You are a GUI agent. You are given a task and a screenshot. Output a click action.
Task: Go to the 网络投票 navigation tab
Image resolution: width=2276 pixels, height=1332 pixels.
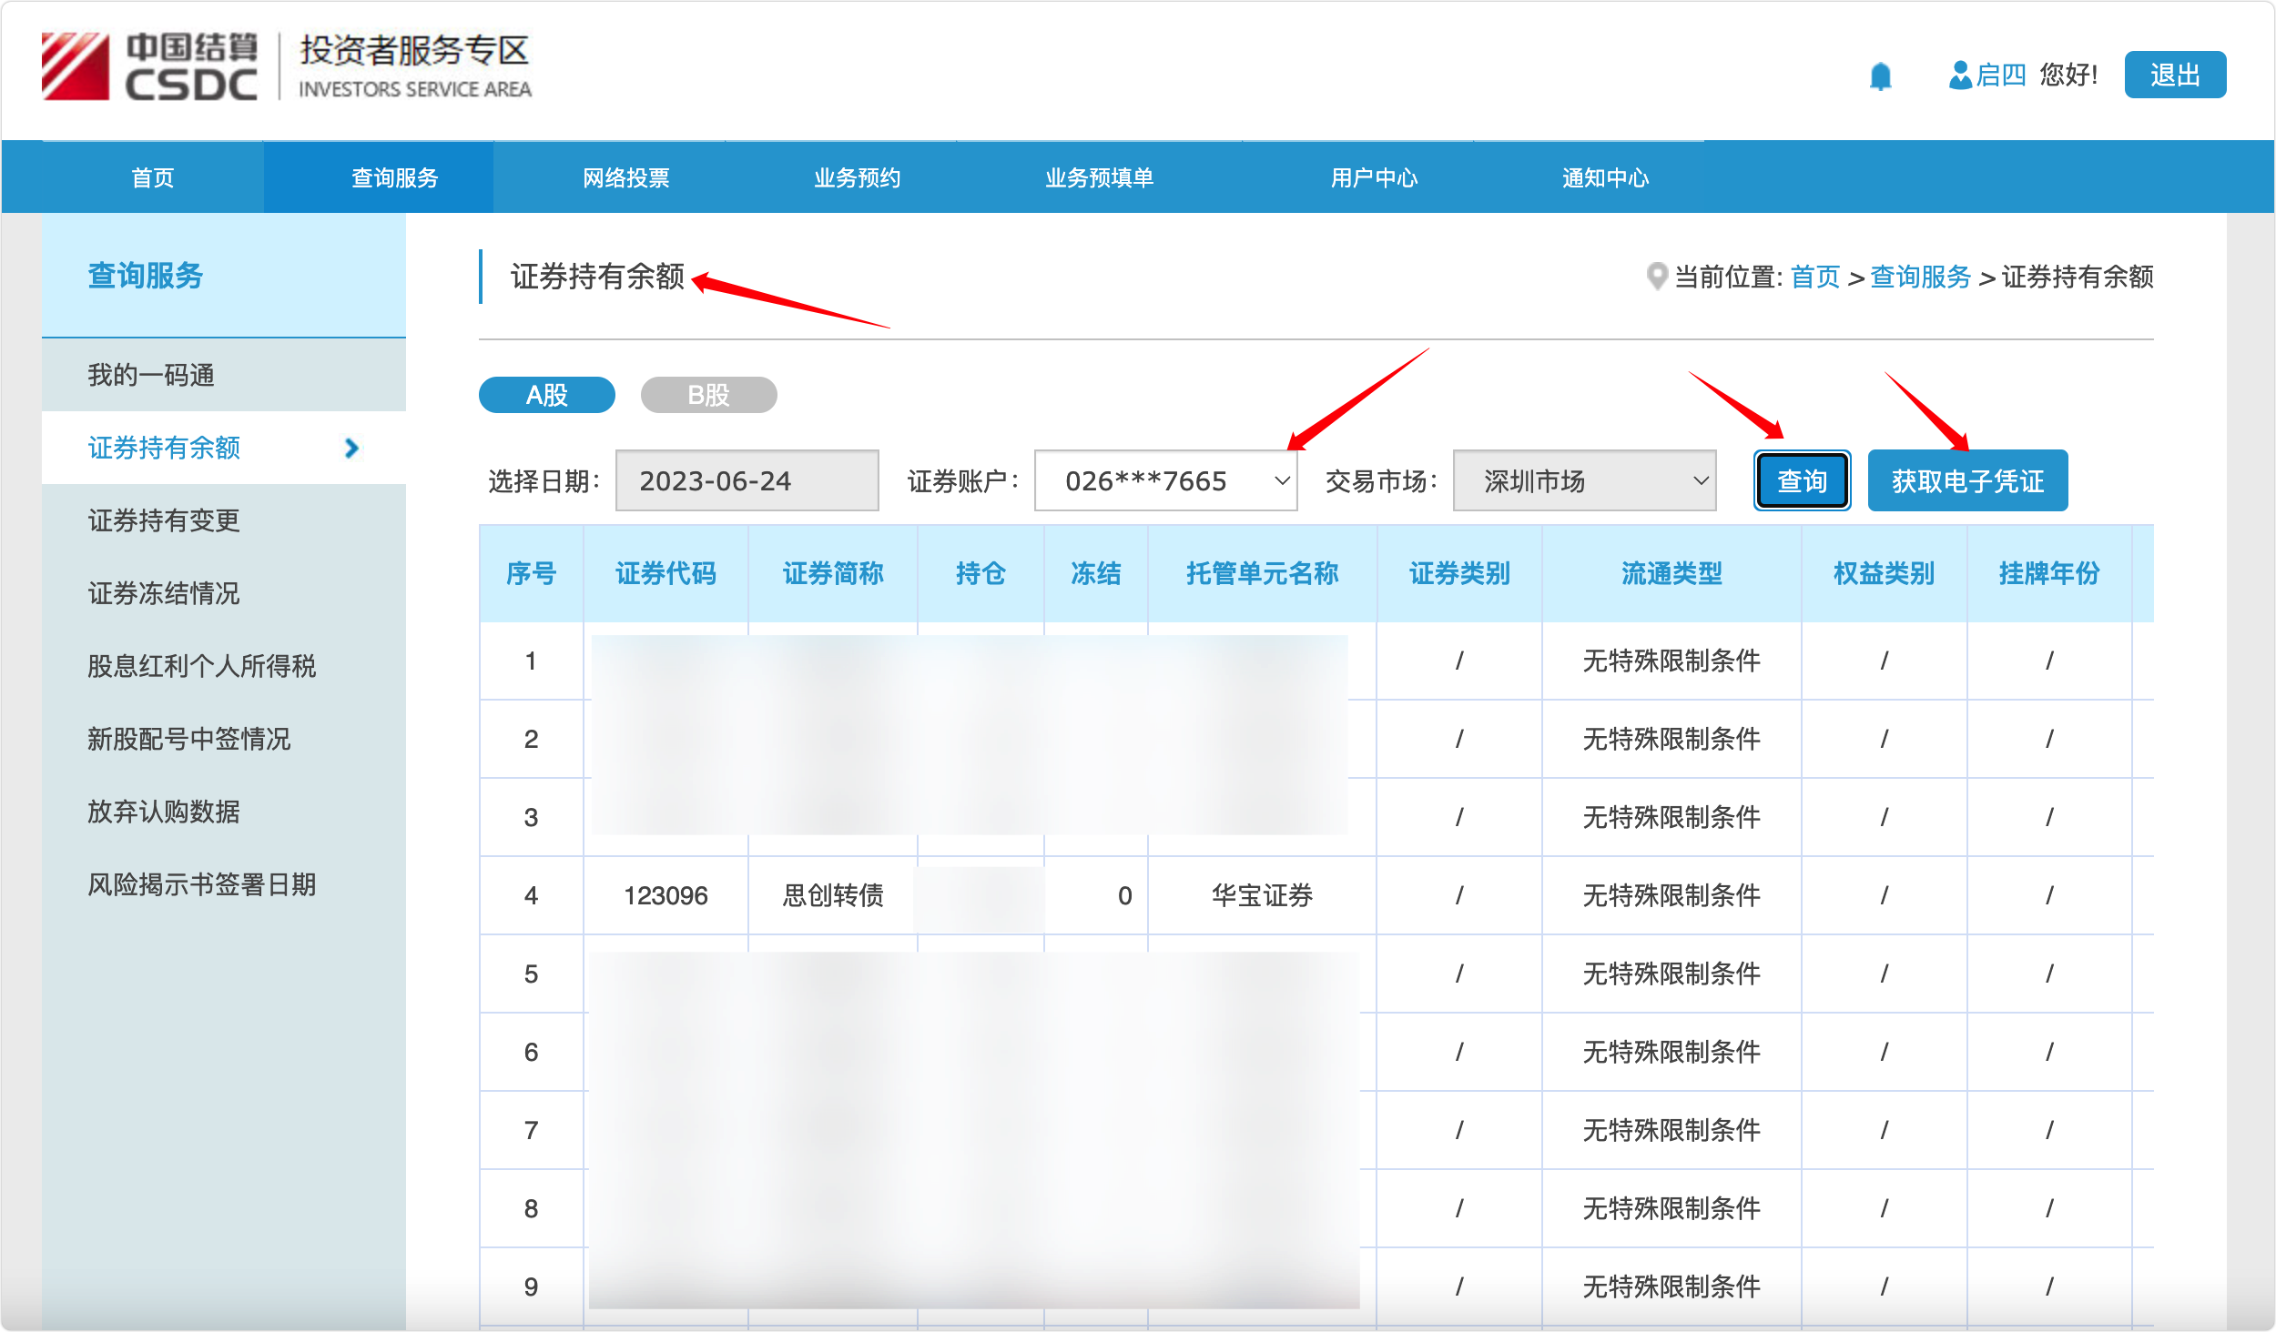[625, 177]
